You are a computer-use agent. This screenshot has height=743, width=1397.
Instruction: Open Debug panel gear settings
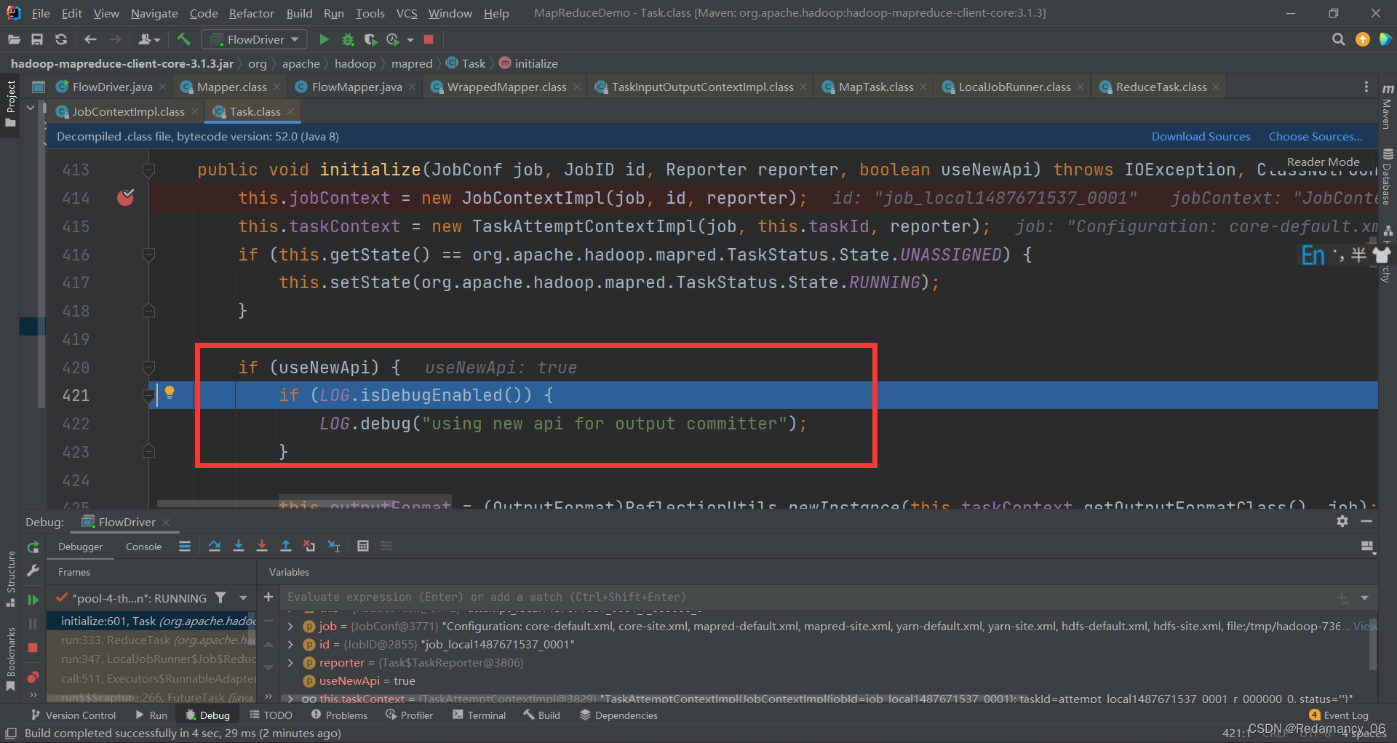(1342, 521)
